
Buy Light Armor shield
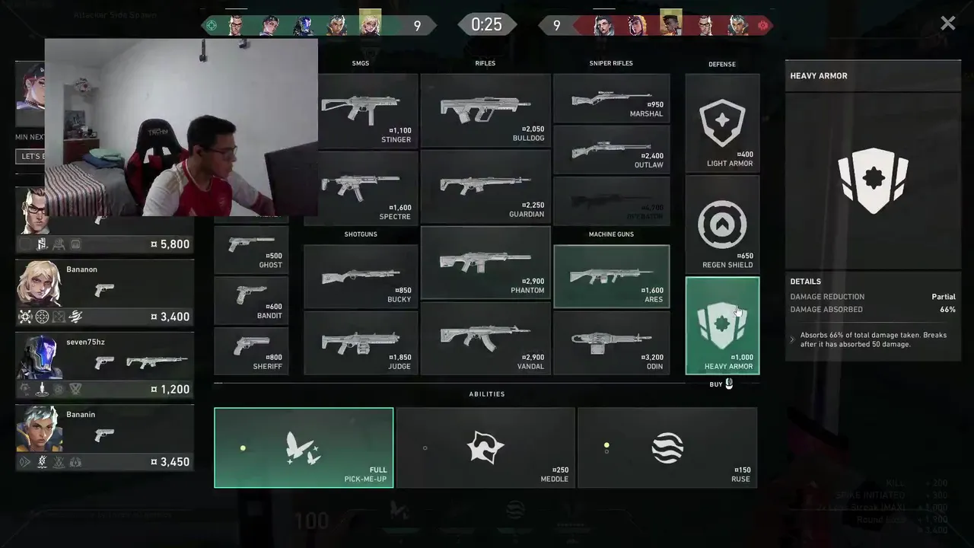pyautogui.click(x=722, y=123)
